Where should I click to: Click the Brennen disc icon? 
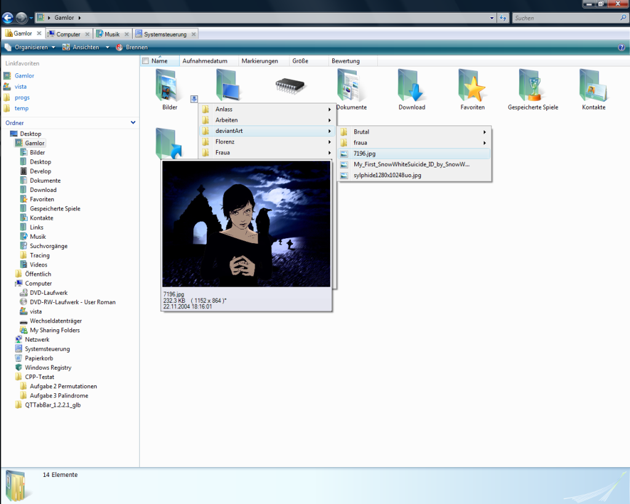119,47
